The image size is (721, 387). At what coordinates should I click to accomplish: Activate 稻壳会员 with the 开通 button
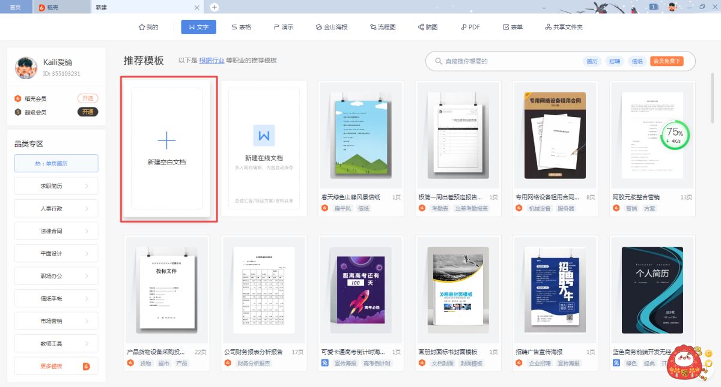point(88,98)
